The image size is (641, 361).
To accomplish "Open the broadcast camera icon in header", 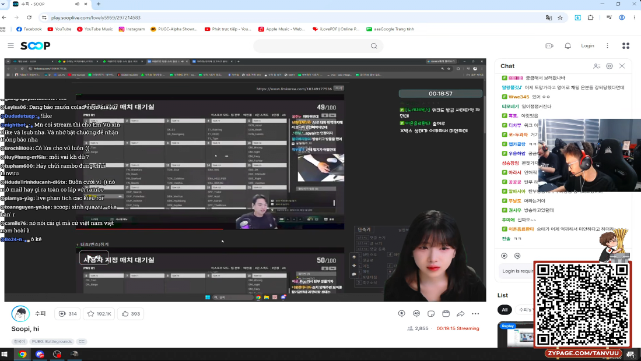I will coord(549,45).
